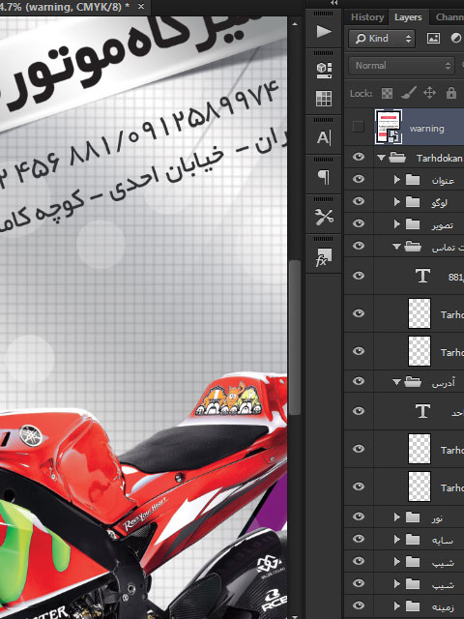Hide the Tarhdokan group
The image size is (464, 619).
coord(359,157)
